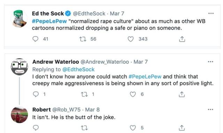Reply to Andrew Waterloo's tweet
Image resolution: width=223 pixels, height=133 pixels.
36,94
